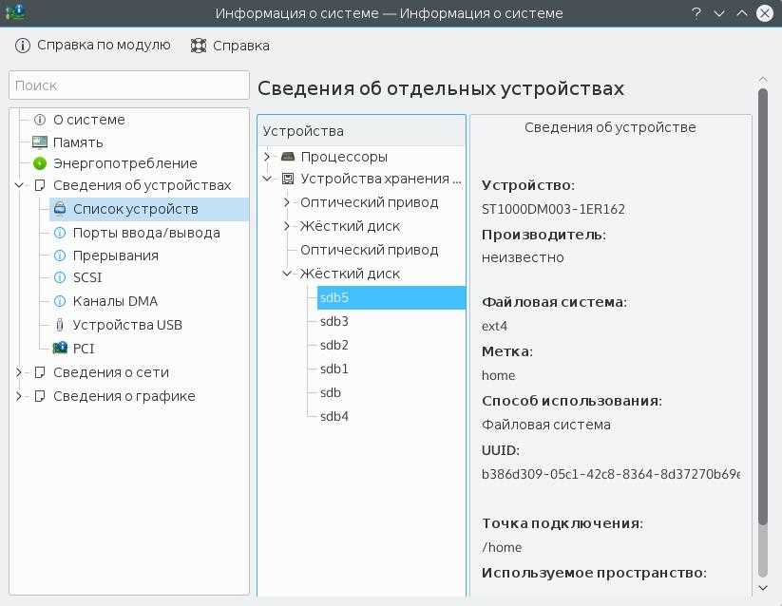Select the sdb disk entry

pyautogui.click(x=330, y=392)
